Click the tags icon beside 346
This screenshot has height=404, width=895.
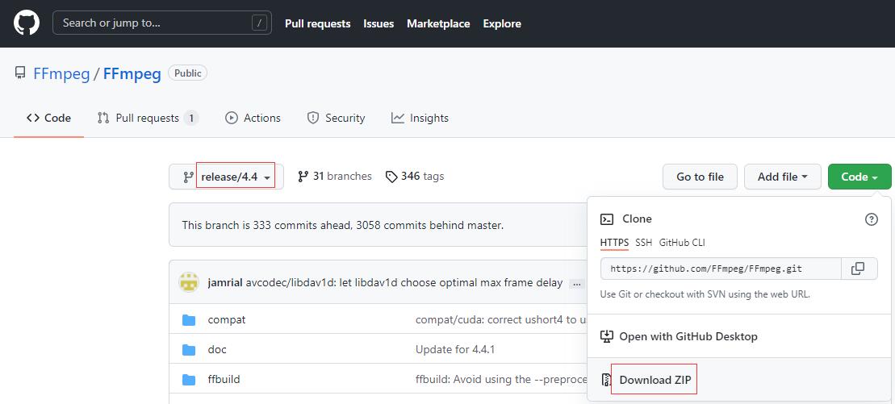coord(391,177)
